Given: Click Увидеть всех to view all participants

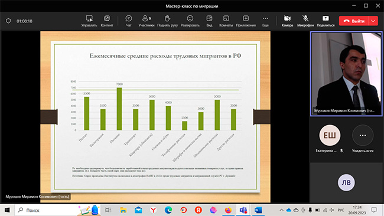Looking at the screenshot, I should [363, 139].
